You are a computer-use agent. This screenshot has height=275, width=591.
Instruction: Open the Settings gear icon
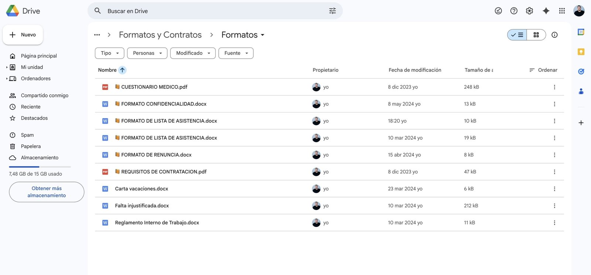529,11
